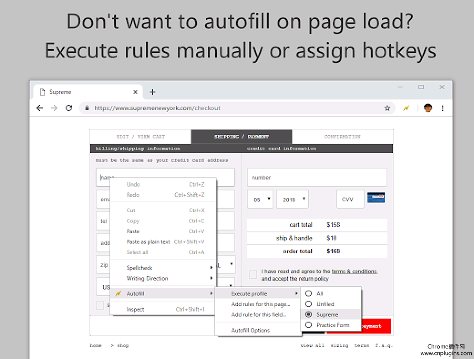Select the All profile radio option
The width and height of the screenshot is (474, 359).
(309, 293)
